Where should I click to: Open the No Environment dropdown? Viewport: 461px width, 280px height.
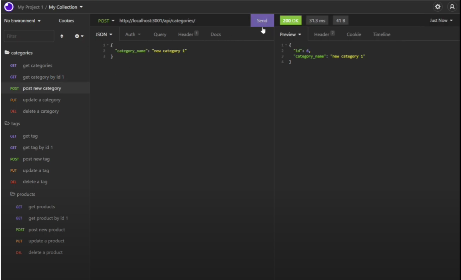pos(22,20)
